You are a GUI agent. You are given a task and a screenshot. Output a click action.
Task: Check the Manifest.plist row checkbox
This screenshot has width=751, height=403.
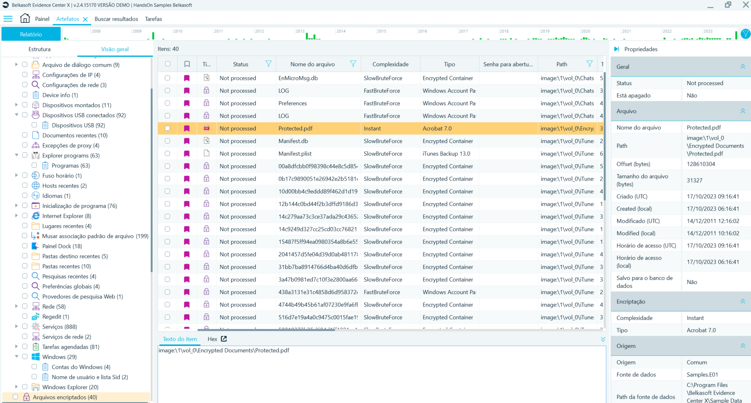point(168,153)
